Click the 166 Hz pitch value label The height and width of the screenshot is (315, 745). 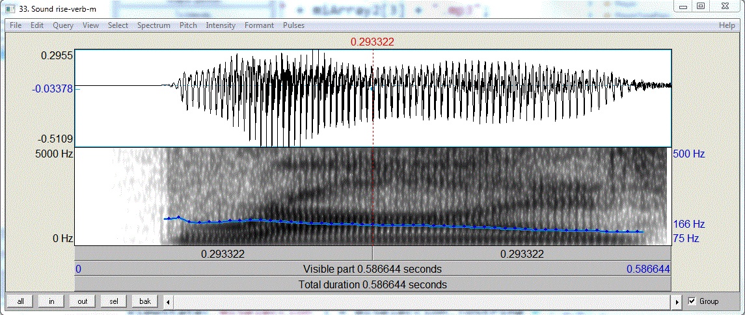[689, 224]
